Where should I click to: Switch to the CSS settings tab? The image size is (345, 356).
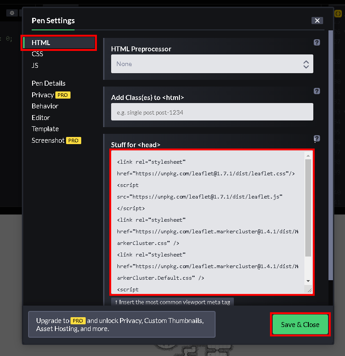point(37,54)
